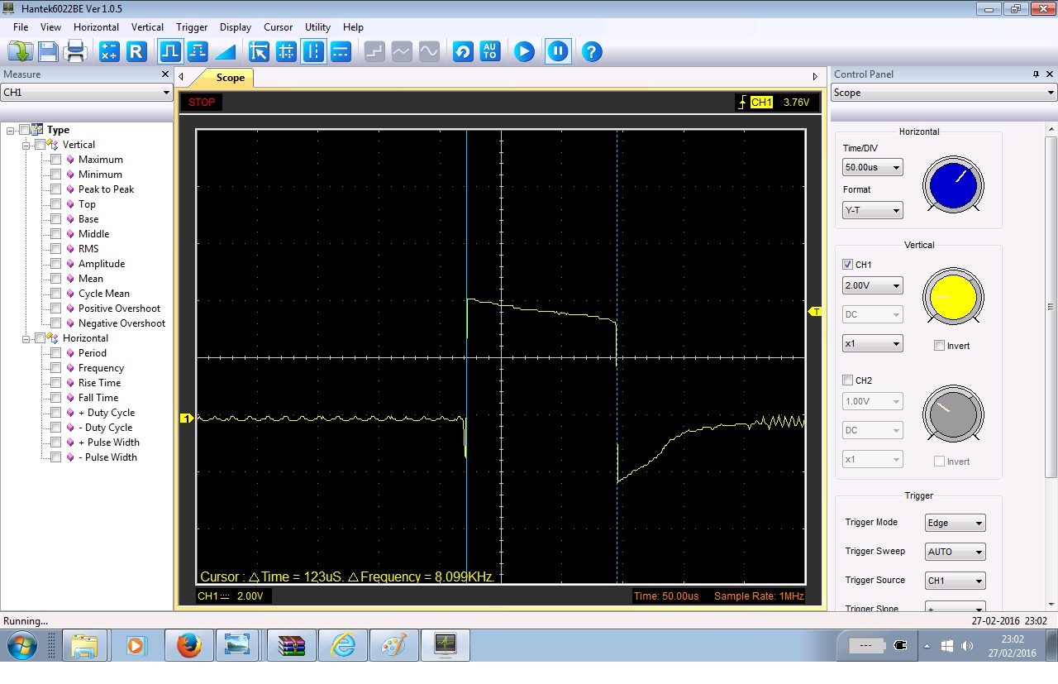Toggle the CH1 Invert checkbox
Image resolution: width=1058 pixels, height=684 pixels.
[x=939, y=346]
